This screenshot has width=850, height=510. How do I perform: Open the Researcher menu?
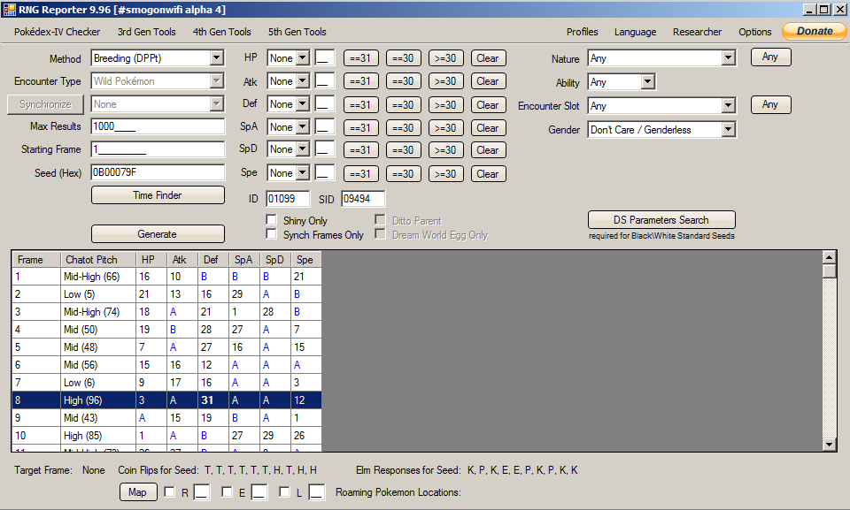(697, 32)
